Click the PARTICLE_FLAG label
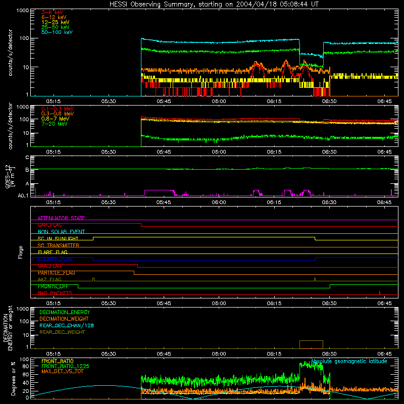Viewport: 404px width, 404px height. 57,273
